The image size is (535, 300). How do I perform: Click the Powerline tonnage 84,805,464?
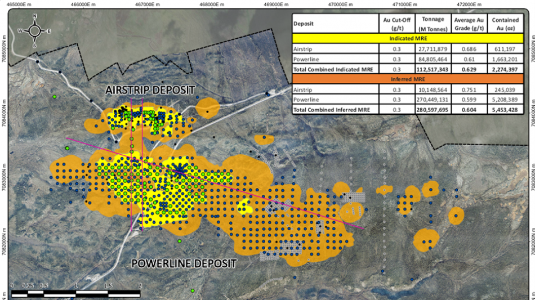(433, 59)
